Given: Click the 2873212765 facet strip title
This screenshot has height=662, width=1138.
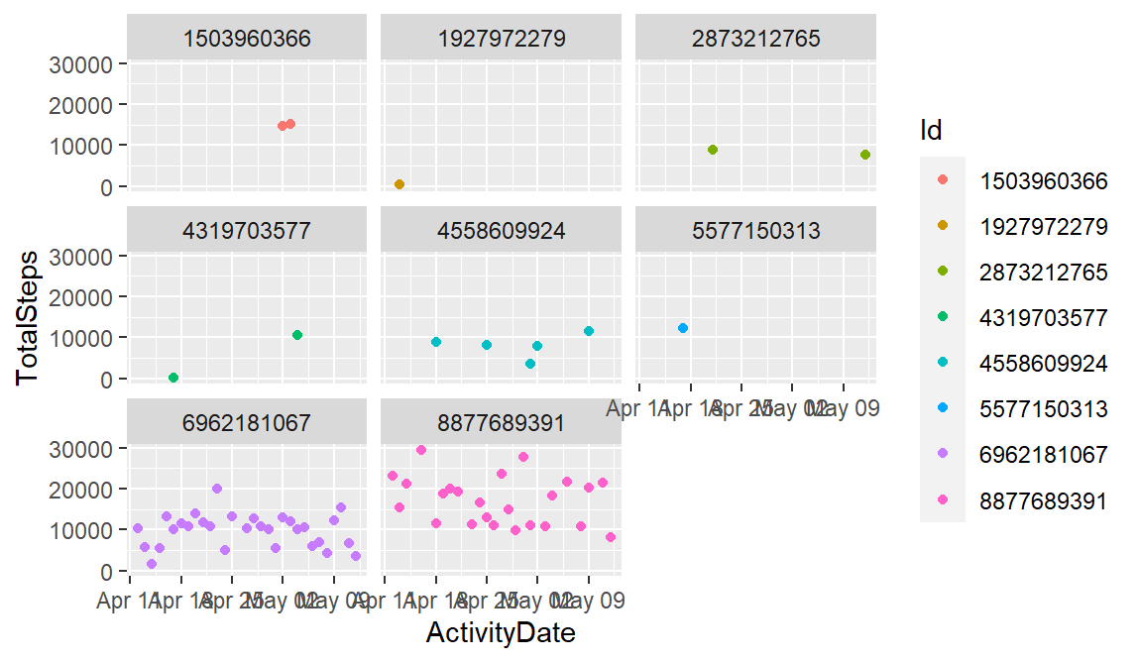Looking at the screenshot, I should tap(756, 39).
